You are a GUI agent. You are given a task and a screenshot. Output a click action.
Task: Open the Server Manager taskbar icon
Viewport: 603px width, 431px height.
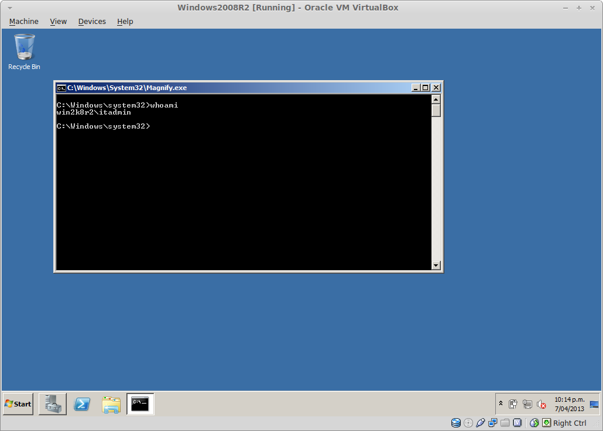(53, 404)
